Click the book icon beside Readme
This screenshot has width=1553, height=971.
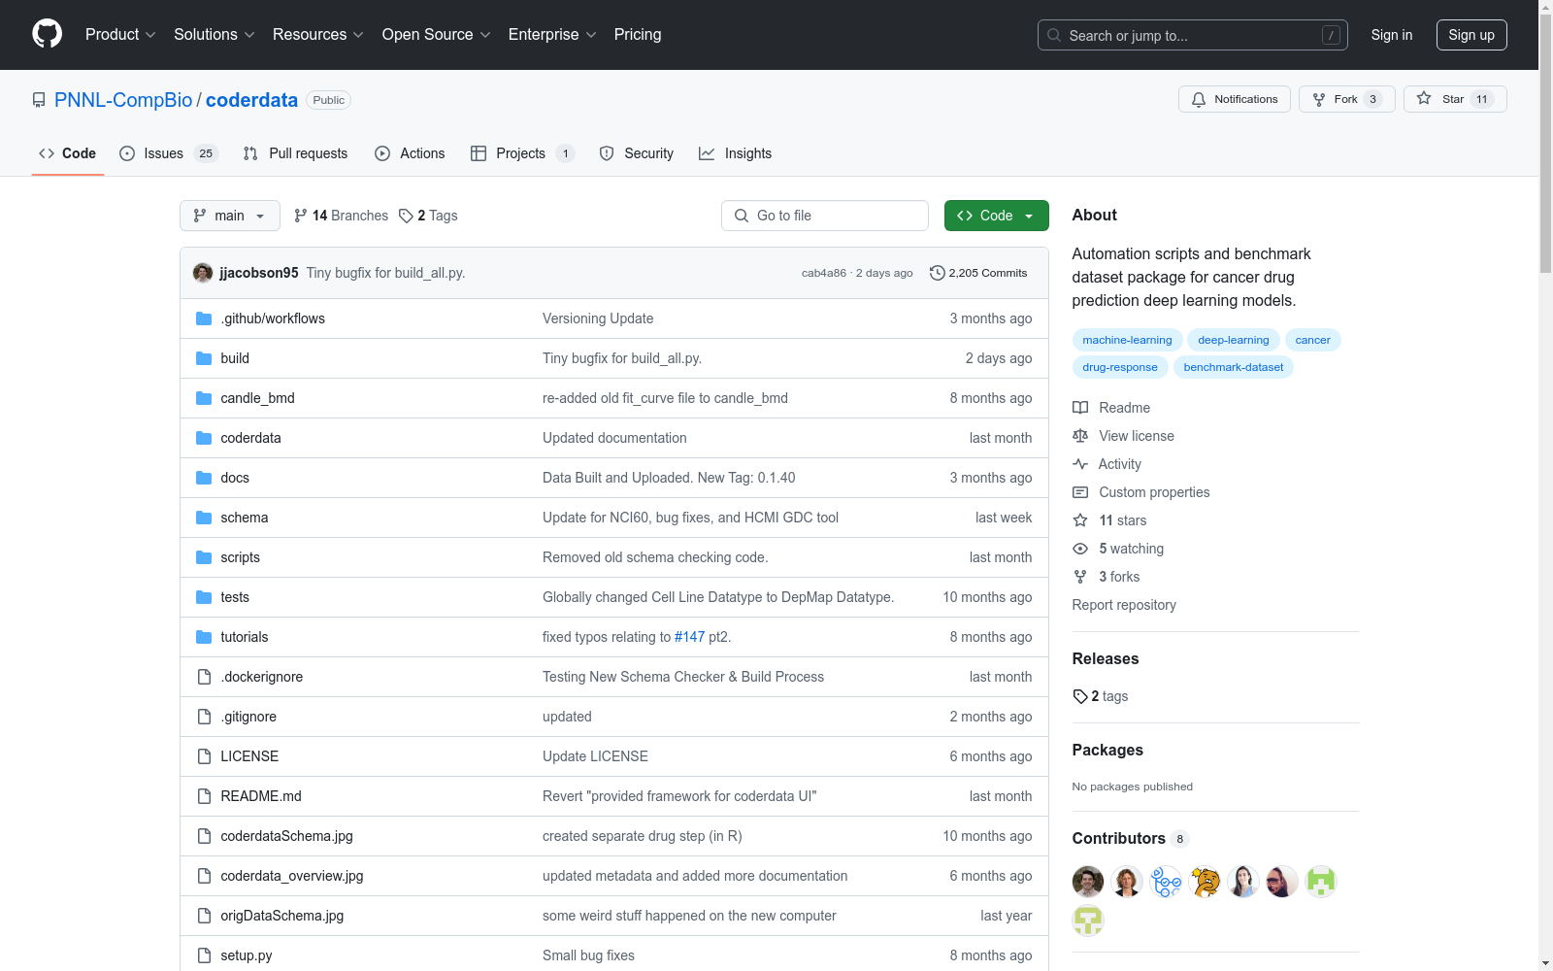(1080, 408)
